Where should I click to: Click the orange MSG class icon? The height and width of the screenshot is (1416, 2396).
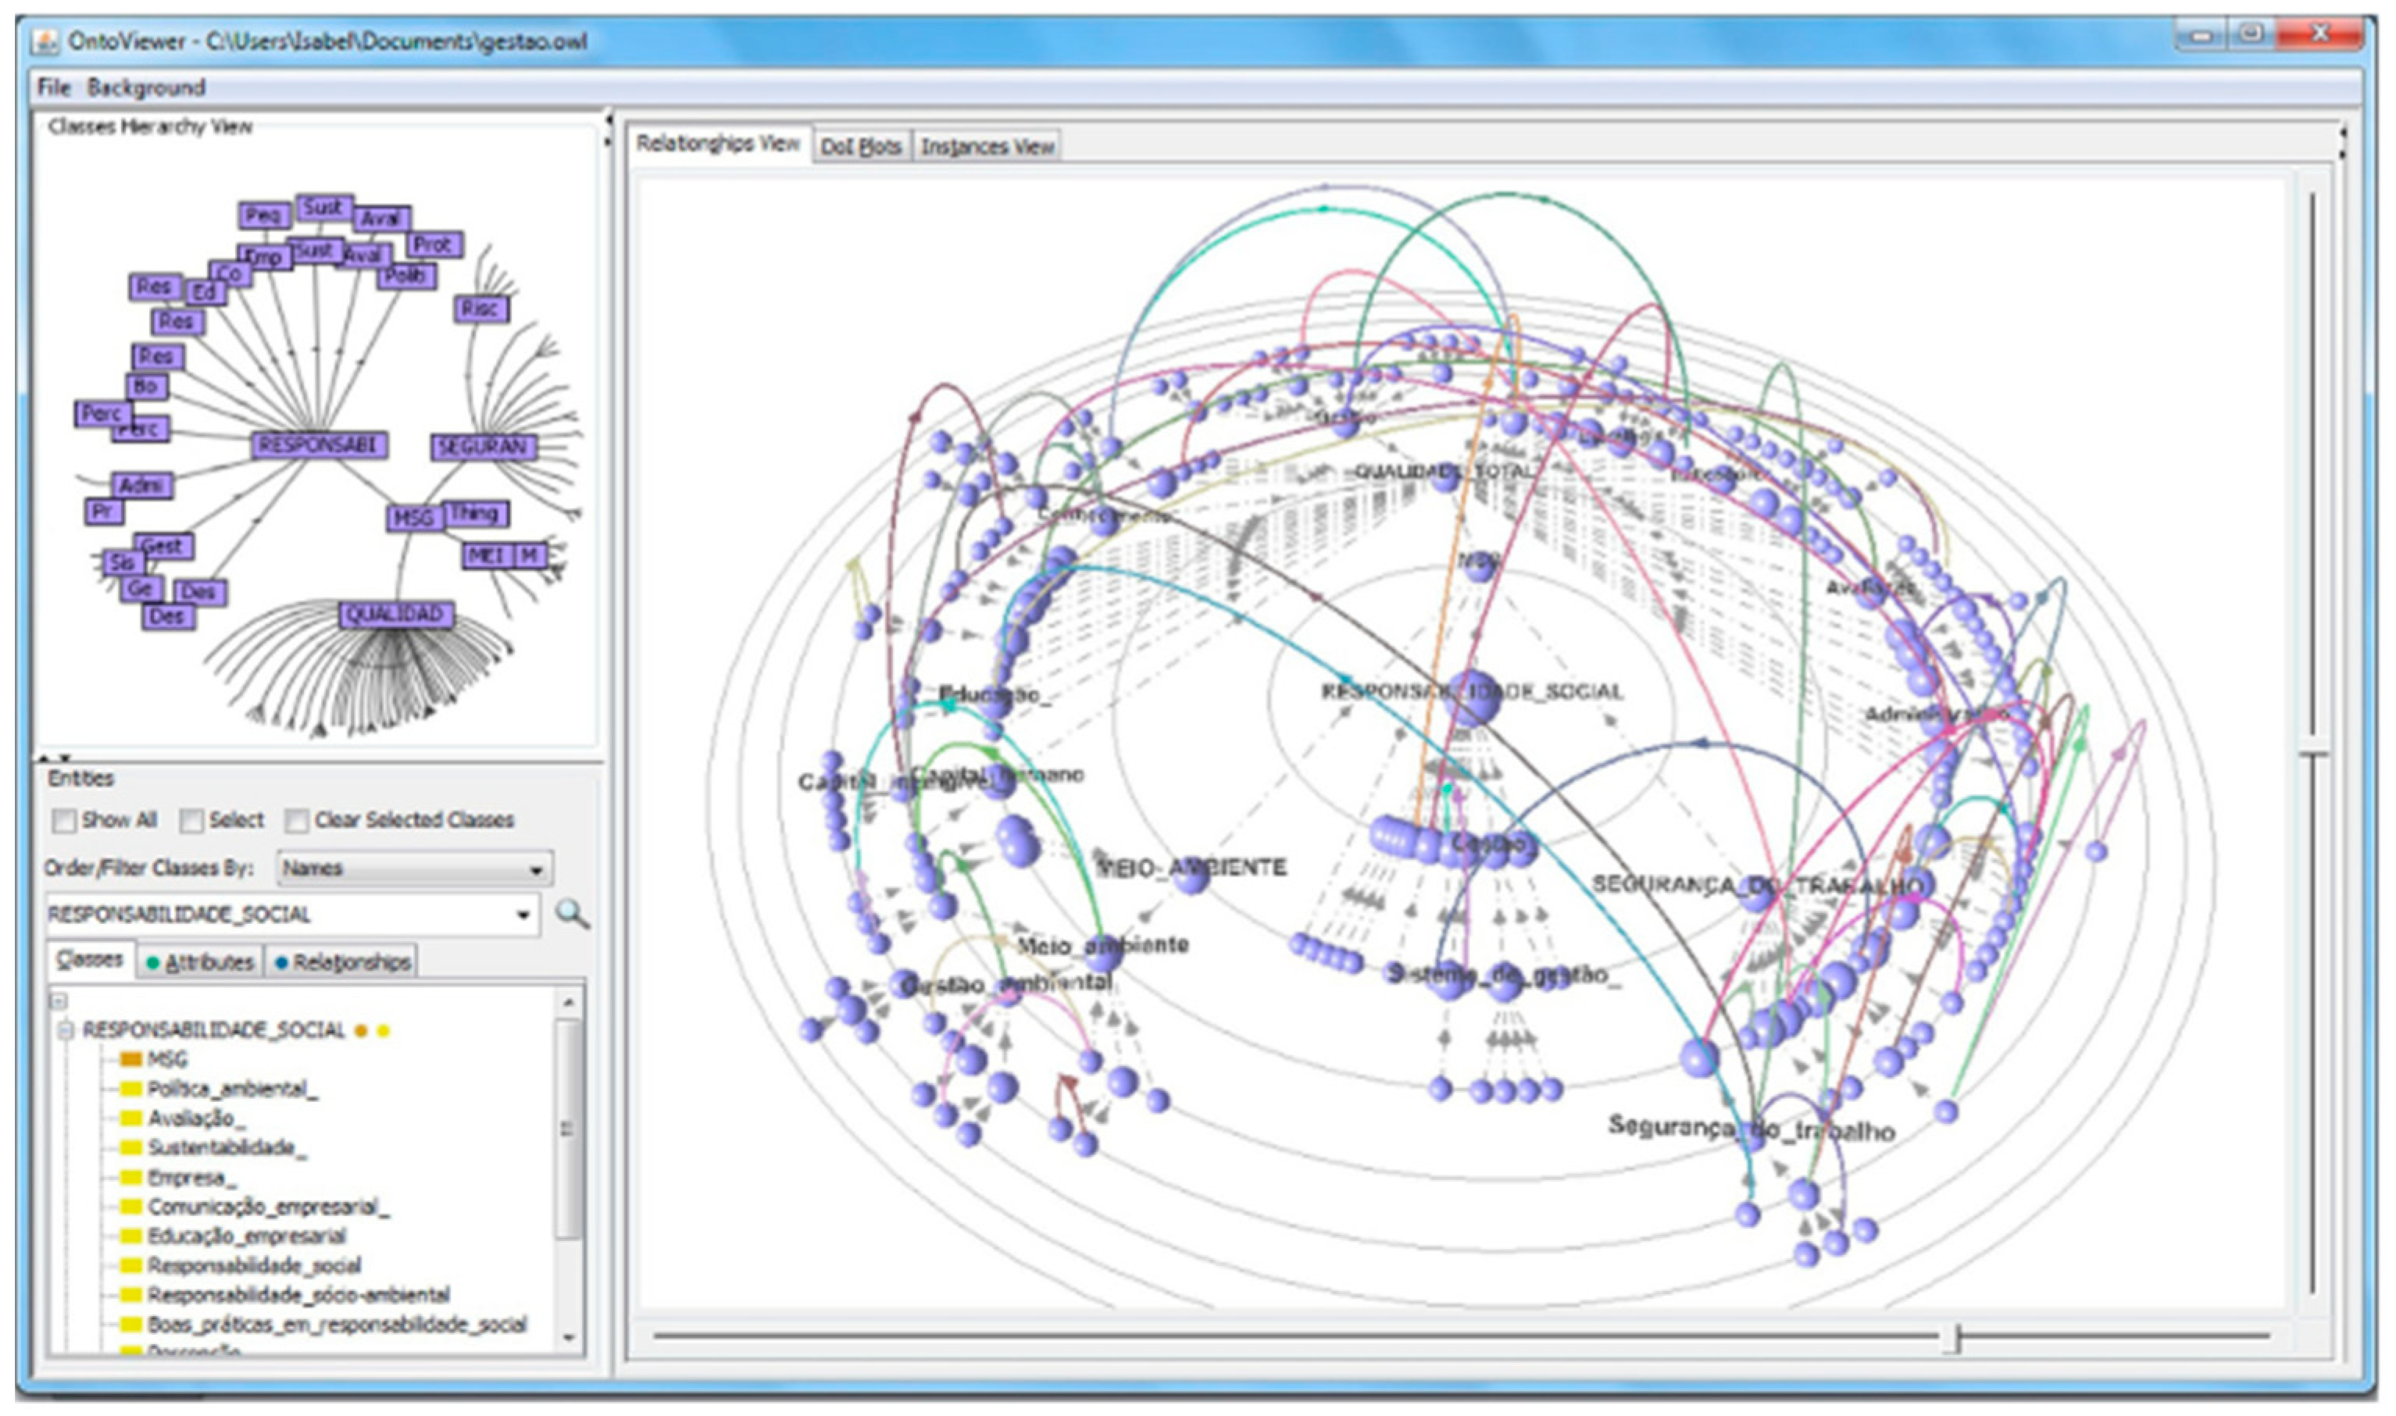pos(130,1059)
